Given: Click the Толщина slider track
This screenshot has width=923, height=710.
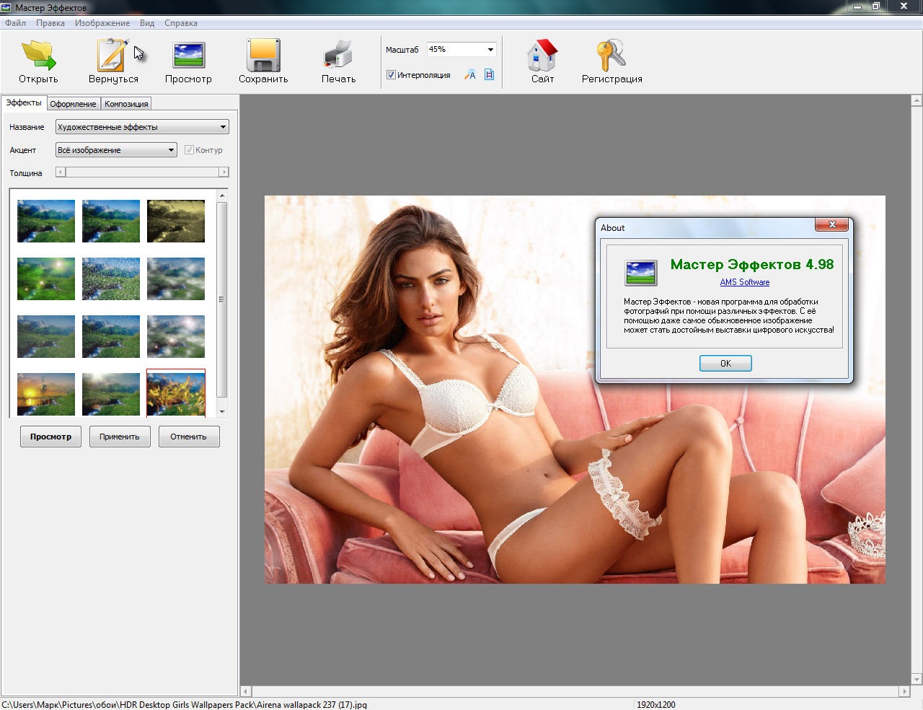Looking at the screenshot, I should point(142,172).
